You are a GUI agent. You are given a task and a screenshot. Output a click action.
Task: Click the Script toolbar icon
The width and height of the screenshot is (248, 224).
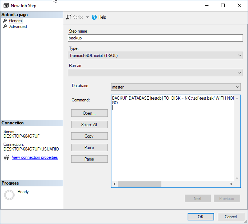pyautogui.click(x=69, y=17)
